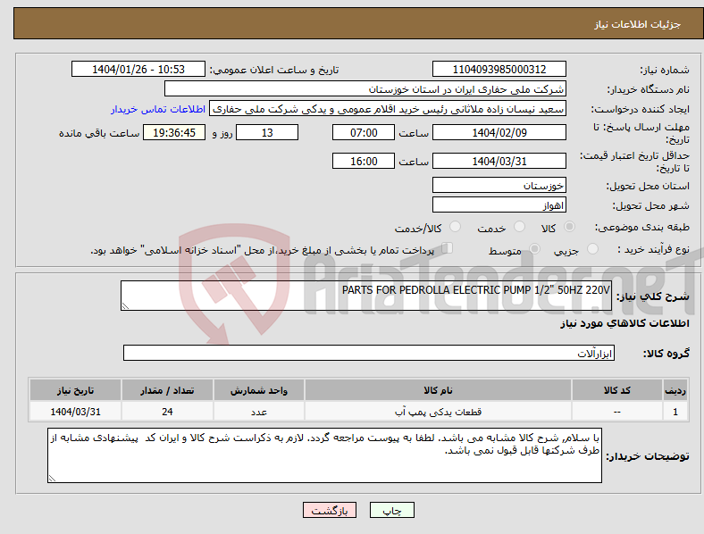Viewport: 704px width, 534px height.
Task: Open the اطلاعات تماس خریدار link
Action: tap(158, 109)
